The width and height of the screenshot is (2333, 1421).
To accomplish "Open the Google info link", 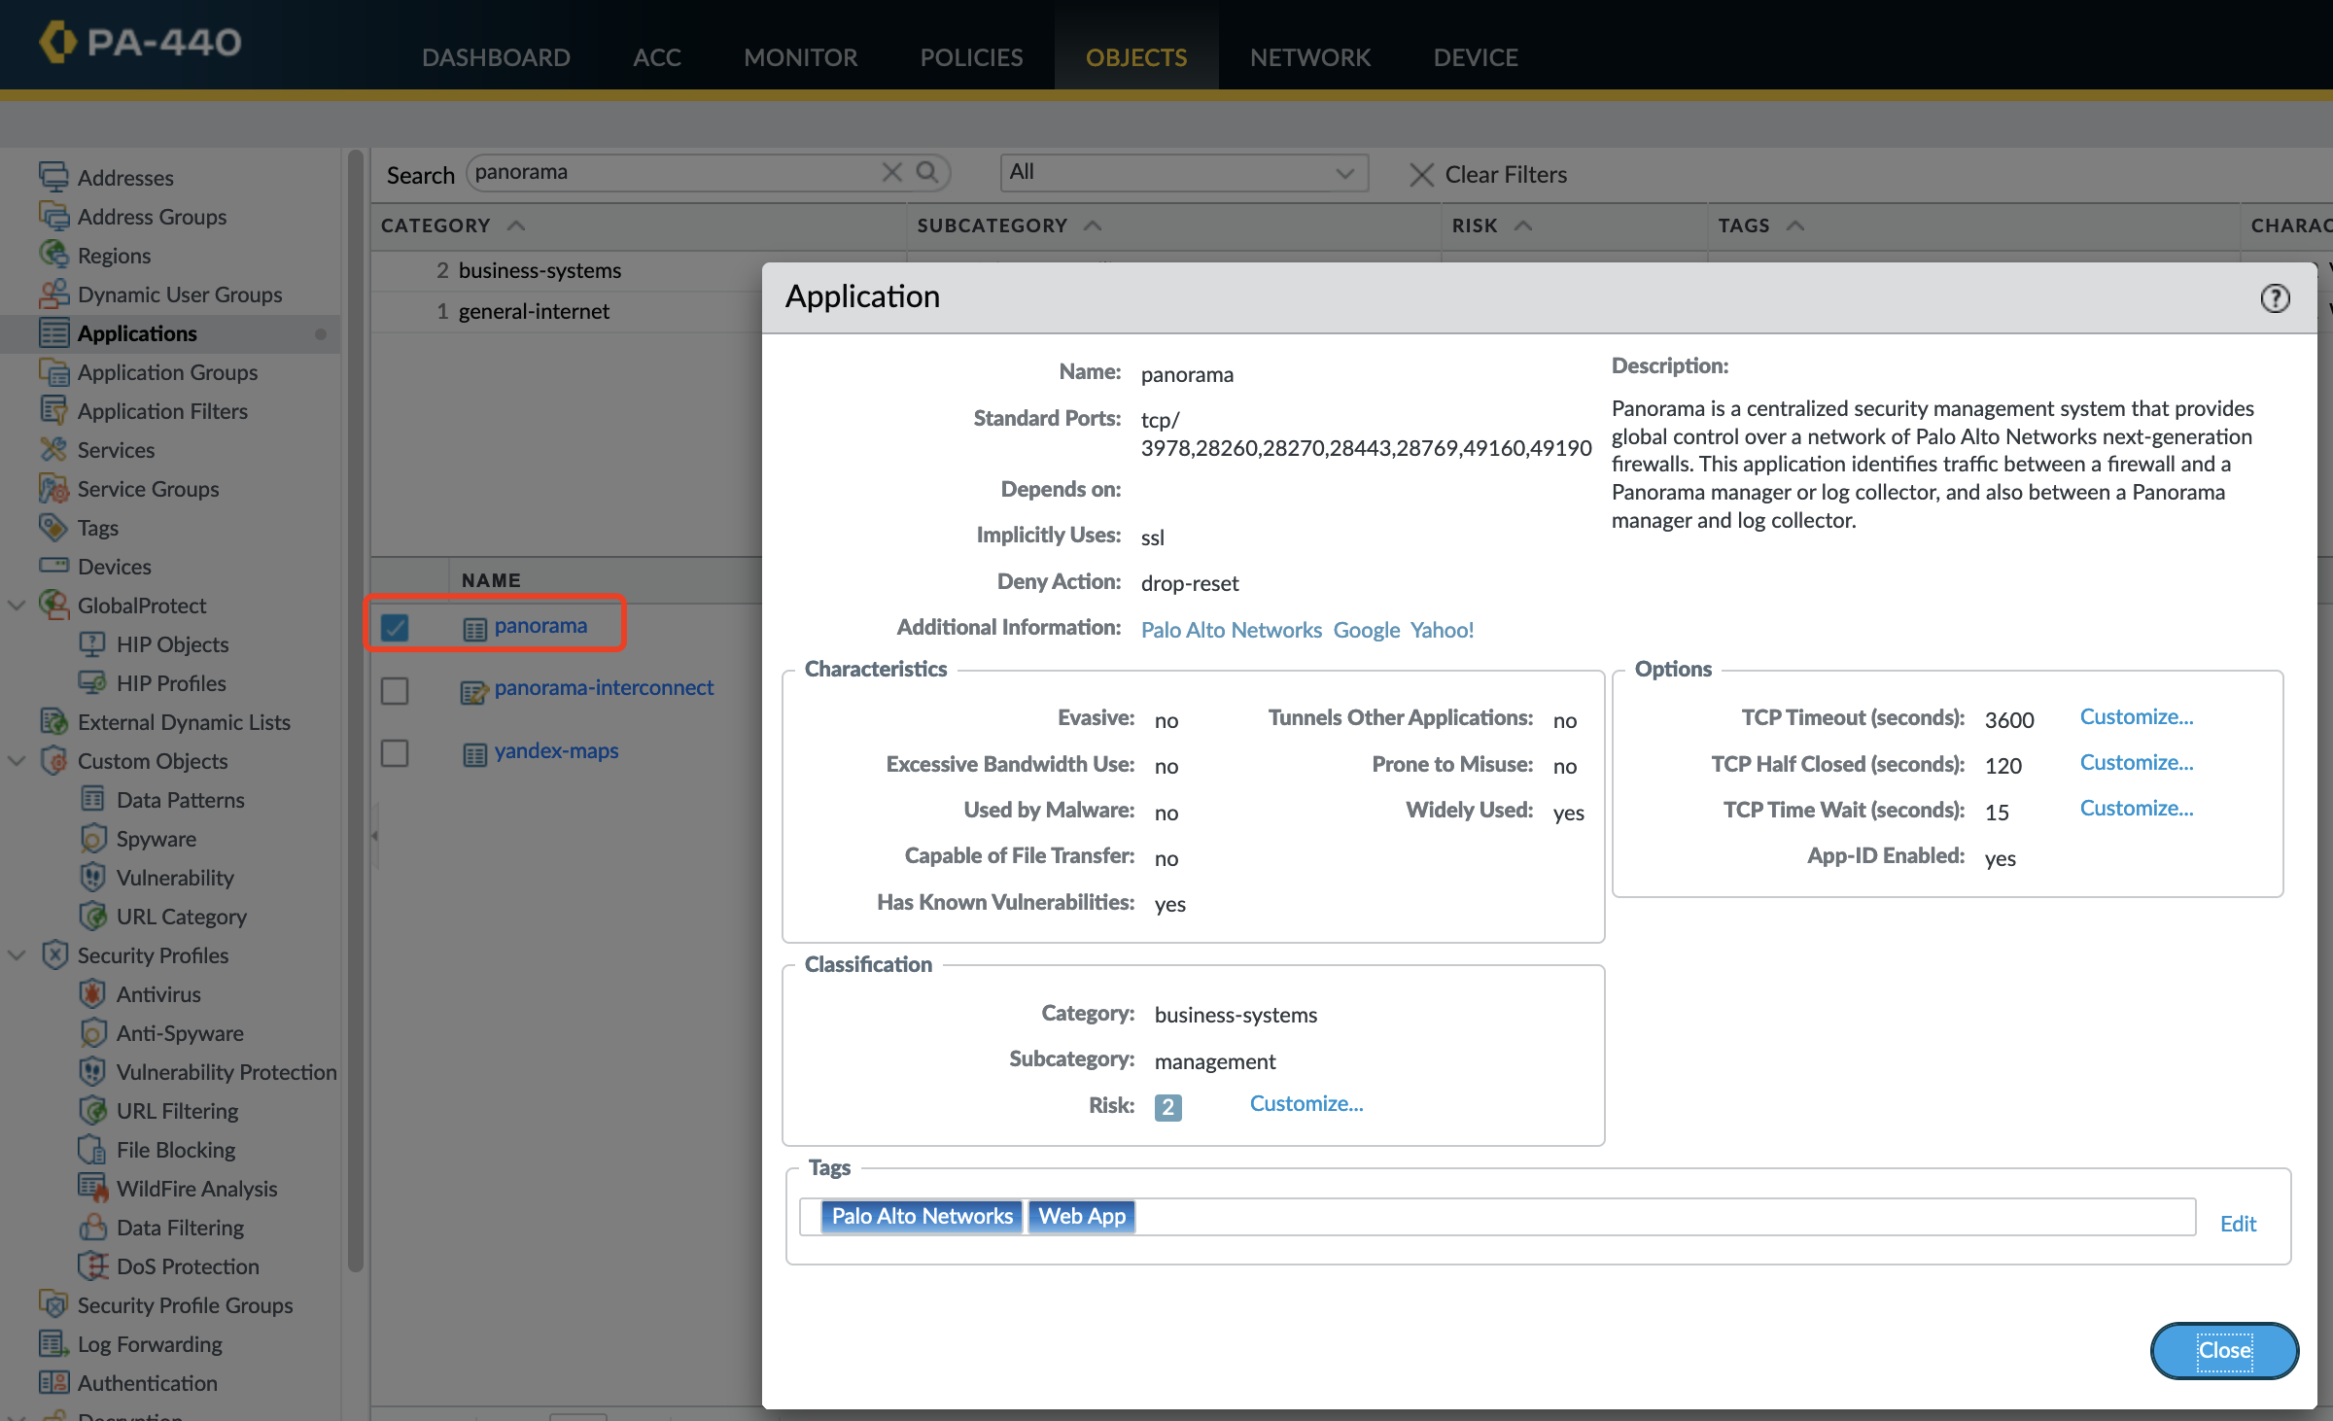I will tap(1366, 630).
